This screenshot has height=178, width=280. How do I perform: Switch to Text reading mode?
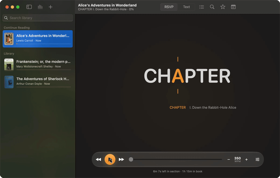186,7
